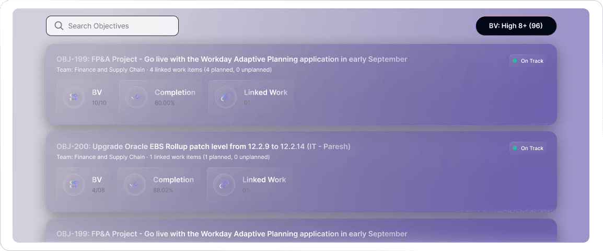Click the Linked Work chain icon in OBJ-200 card
The height and width of the screenshot is (251, 603).
(224, 185)
